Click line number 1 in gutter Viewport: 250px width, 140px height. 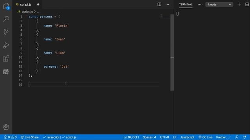click(21, 16)
